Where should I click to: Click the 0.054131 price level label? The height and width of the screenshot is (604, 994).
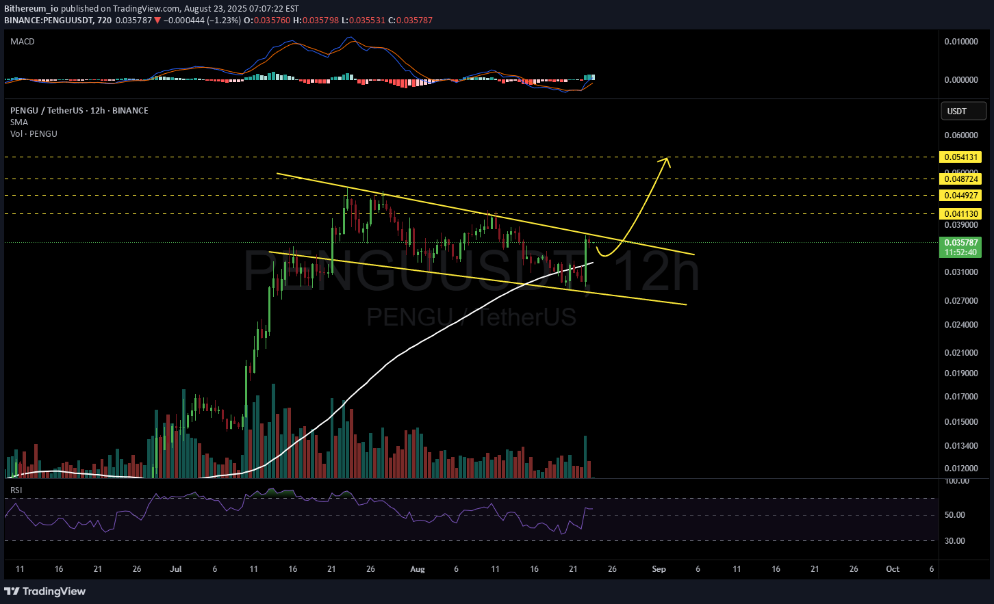[961, 157]
